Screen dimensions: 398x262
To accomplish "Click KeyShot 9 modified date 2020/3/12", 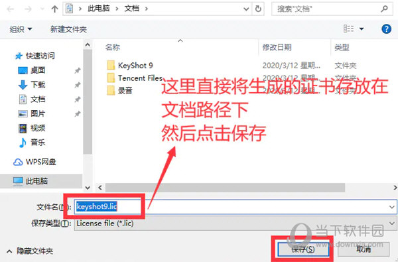I will point(291,66).
